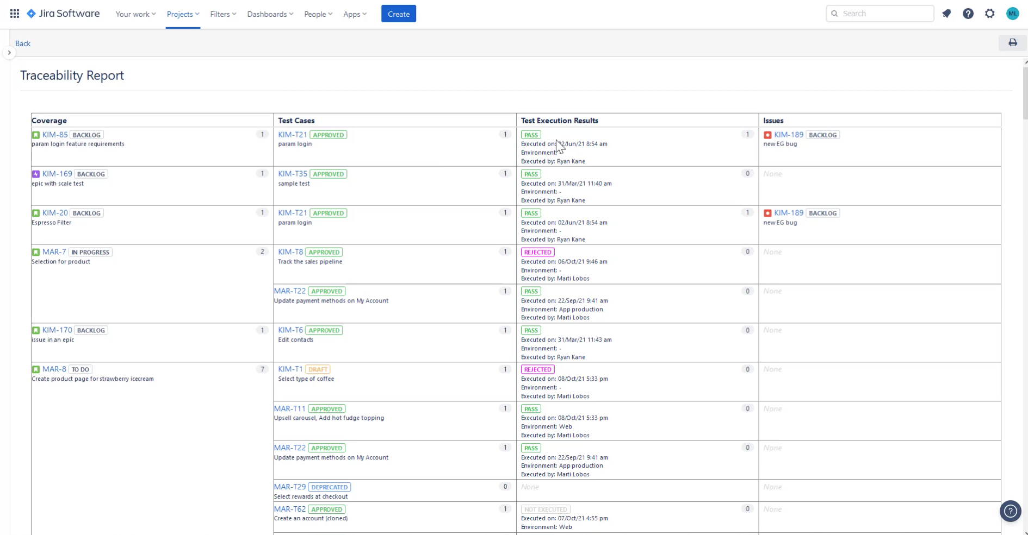Click the Create button
The height and width of the screenshot is (535, 1028).
[x=398, y=13]
